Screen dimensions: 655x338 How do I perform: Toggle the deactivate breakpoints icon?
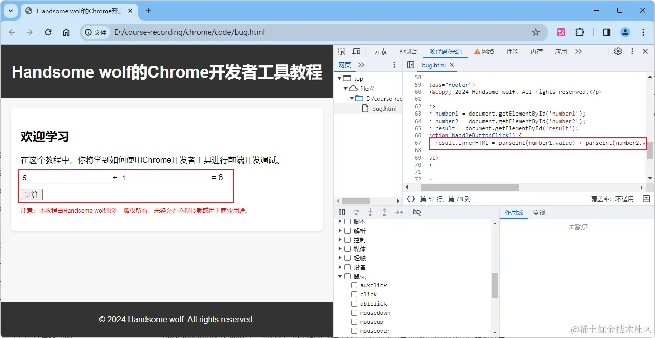pos(417,212)
